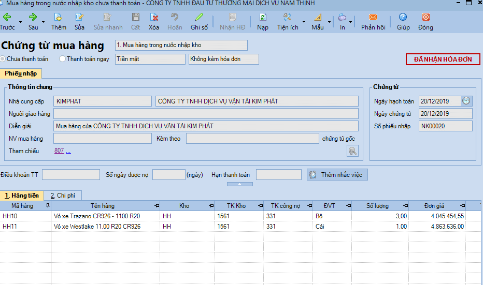Pin the Mã hàng column

tap(48, 206)
